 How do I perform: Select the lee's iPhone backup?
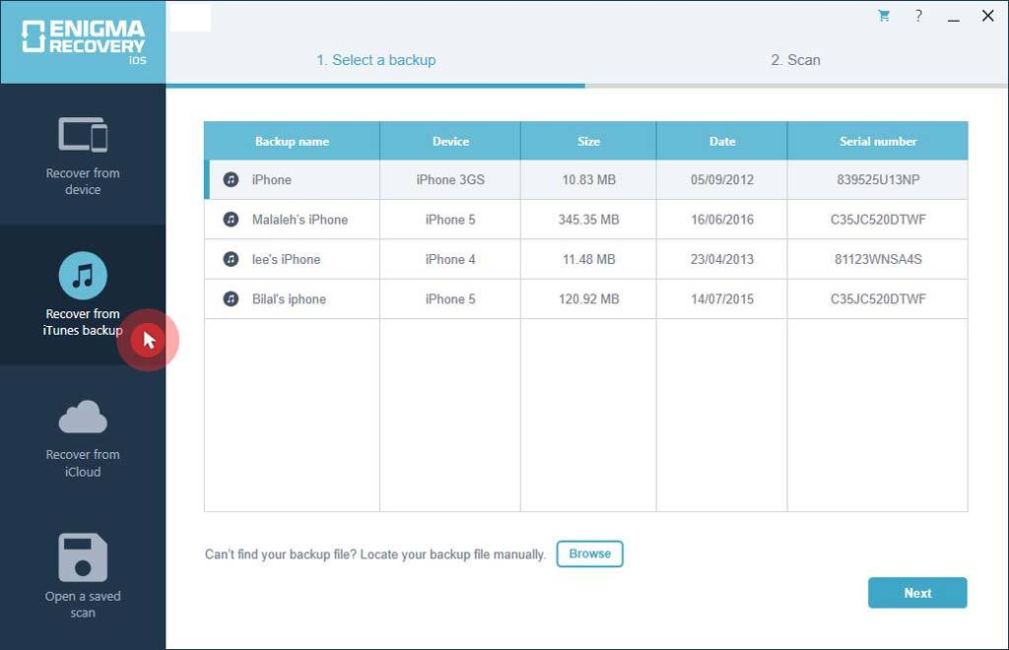coord(585,259)
